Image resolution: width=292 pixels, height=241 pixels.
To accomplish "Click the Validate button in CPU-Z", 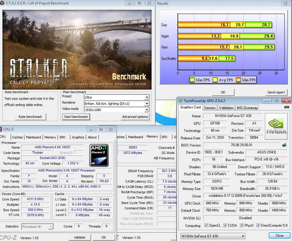I will (79, 237).
